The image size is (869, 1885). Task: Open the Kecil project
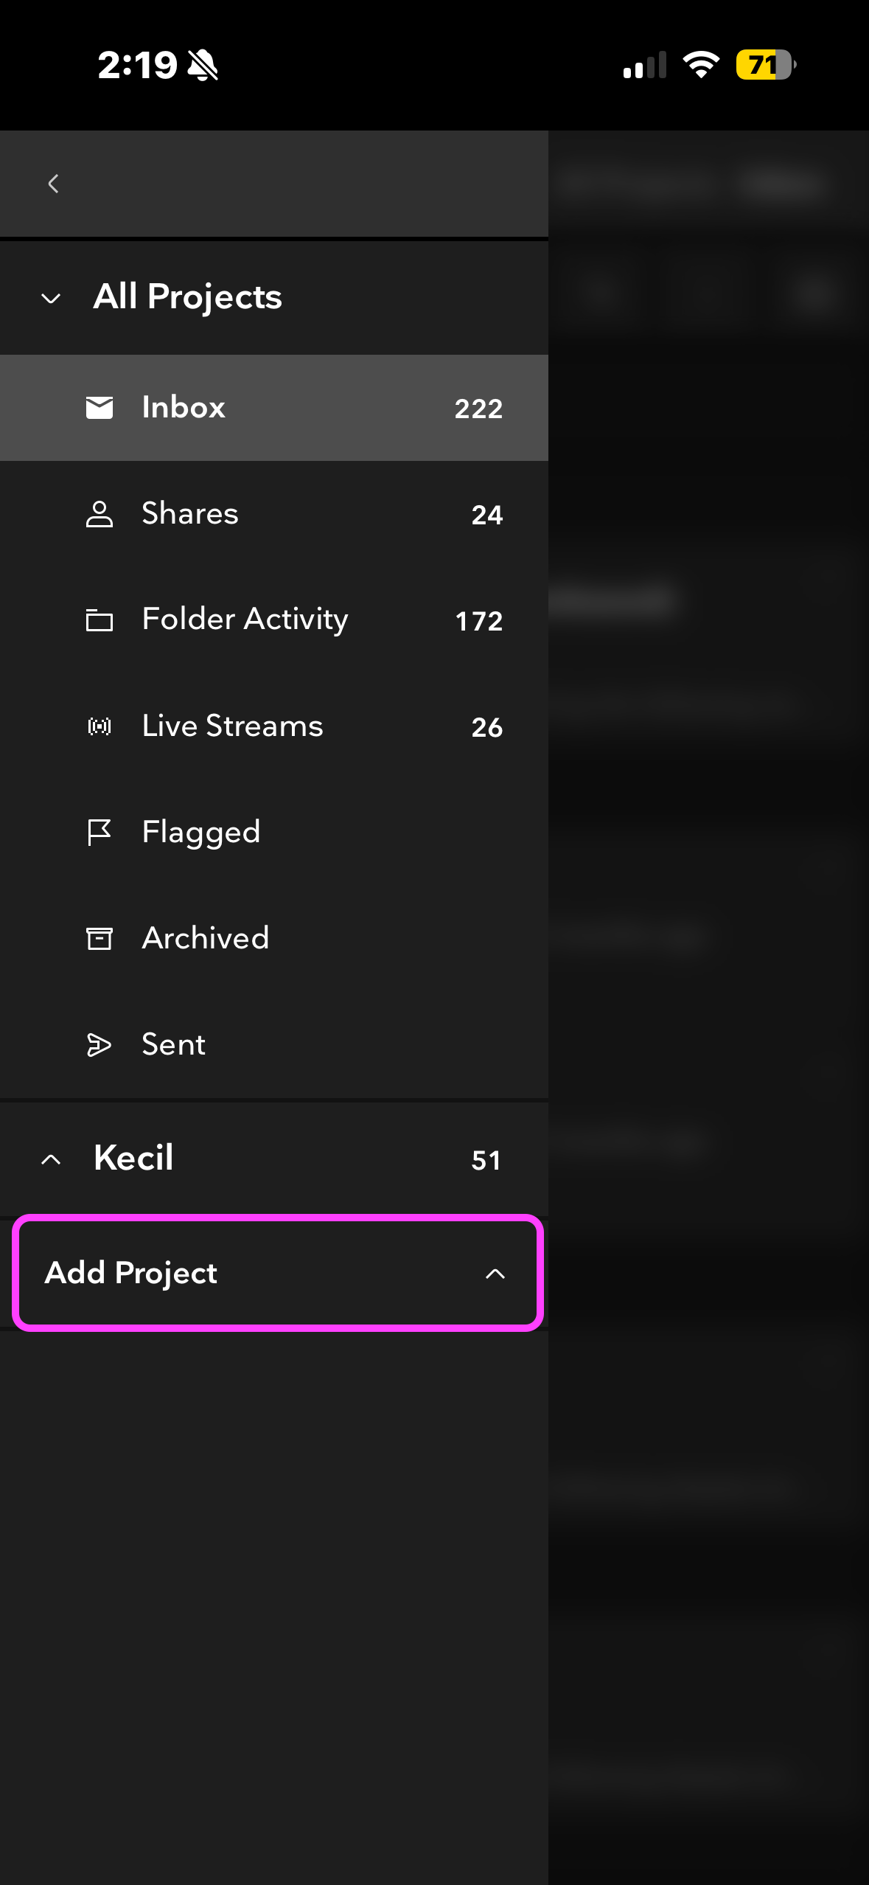(x=133, y=1158)
